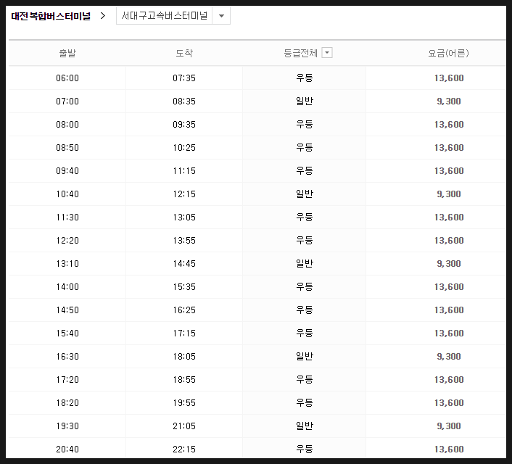Select the 07:00 departure time
Viewport: 512px width, 464px height.
coord(67,101)
